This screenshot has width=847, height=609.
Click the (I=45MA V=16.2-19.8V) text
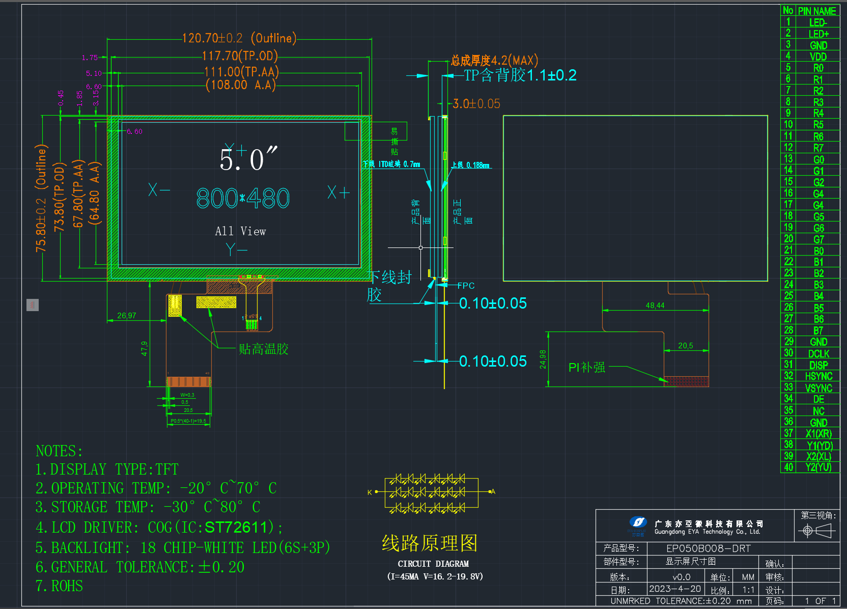tap(435, 576)
